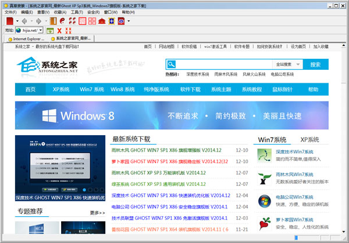Open Win7 系统 in the navigation bar
This screenshot has height=243, width=349.
coord(92,89)
